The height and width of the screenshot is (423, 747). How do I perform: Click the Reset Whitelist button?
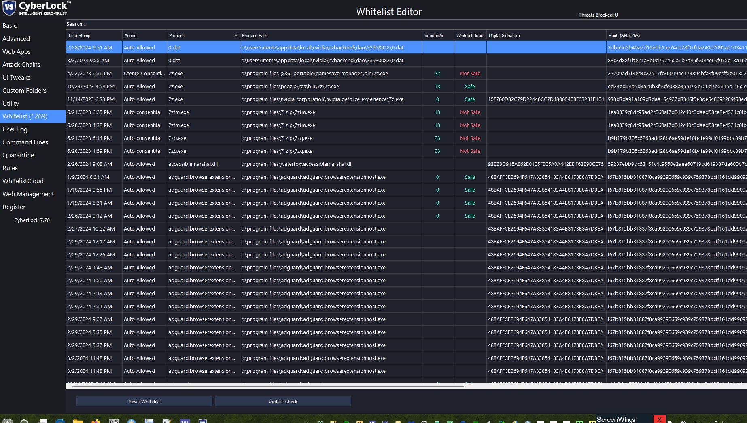(x=144, y=402)
